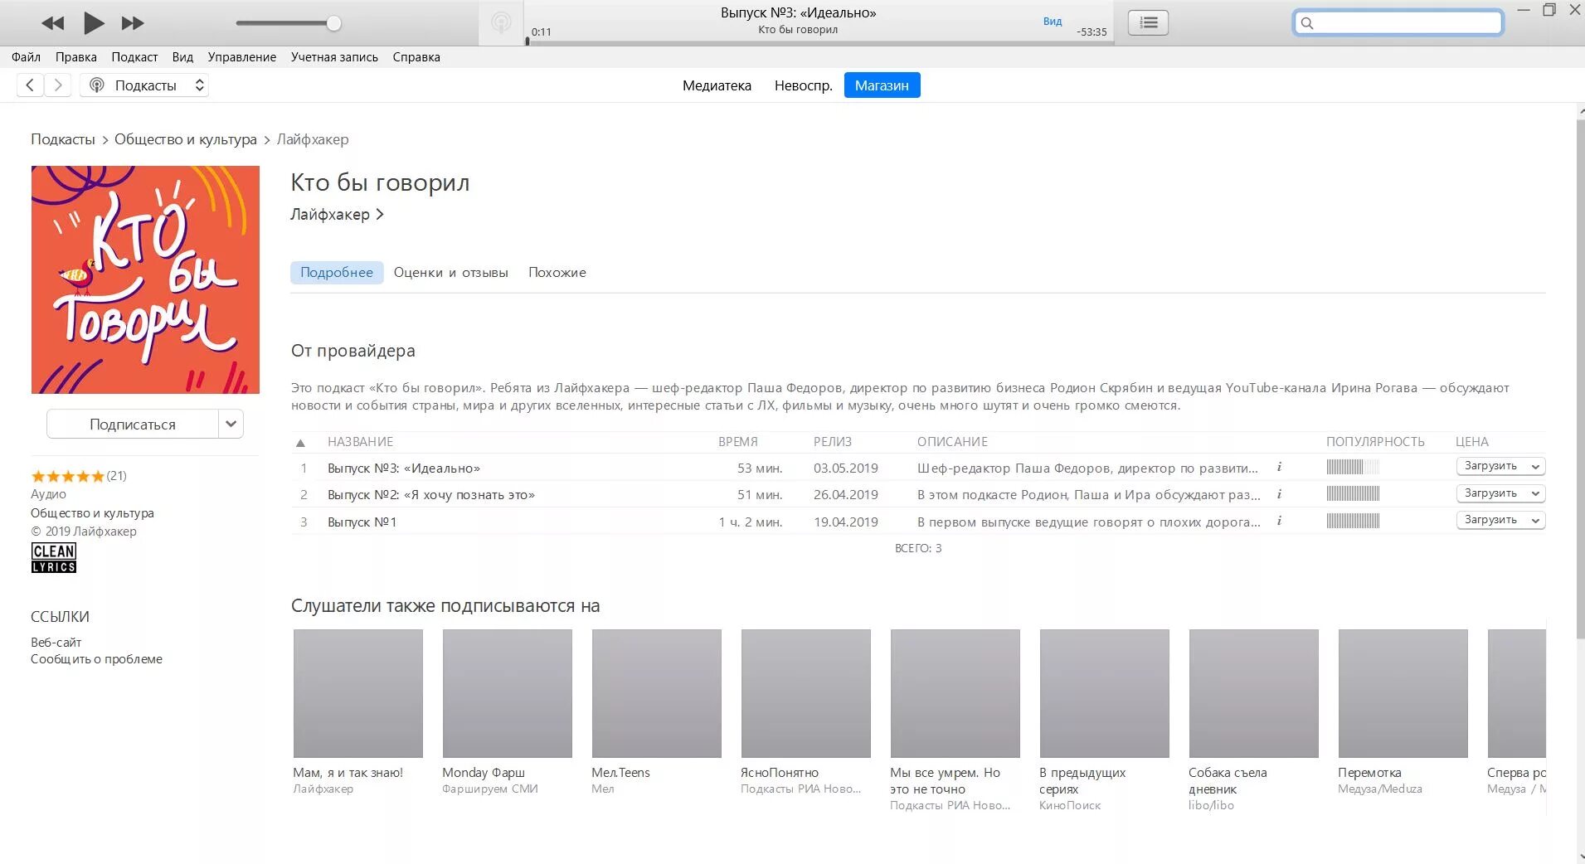Open the Up Next list icon

tap(1148, 22)
